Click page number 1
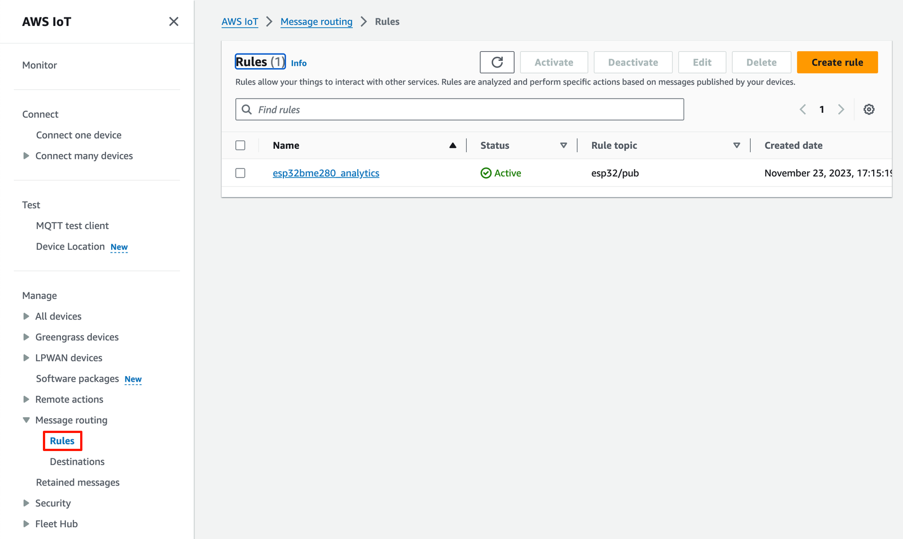Viewport: 903px width, 539px height. [822, 109]
